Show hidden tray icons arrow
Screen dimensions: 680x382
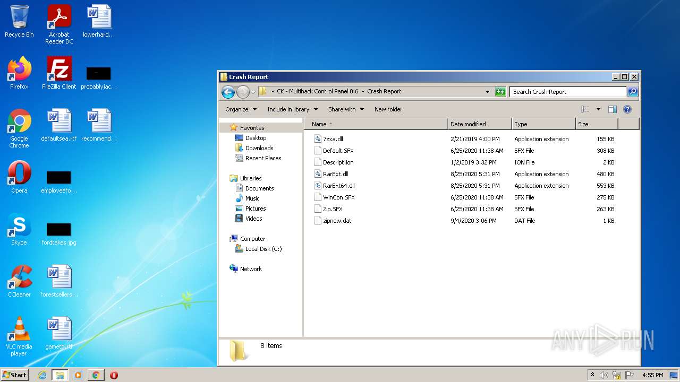(x=592, y=375)
